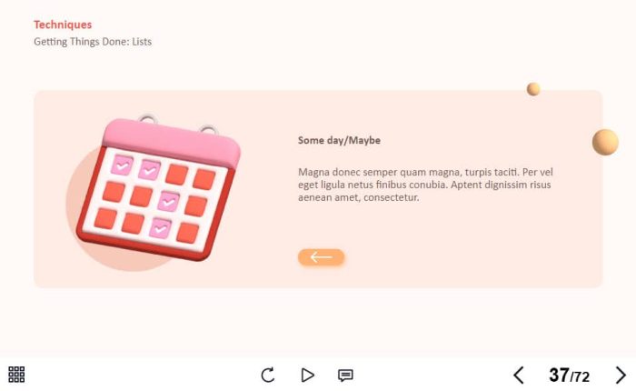
Task: Click the Techniques heading
Action: pos(63,25)
